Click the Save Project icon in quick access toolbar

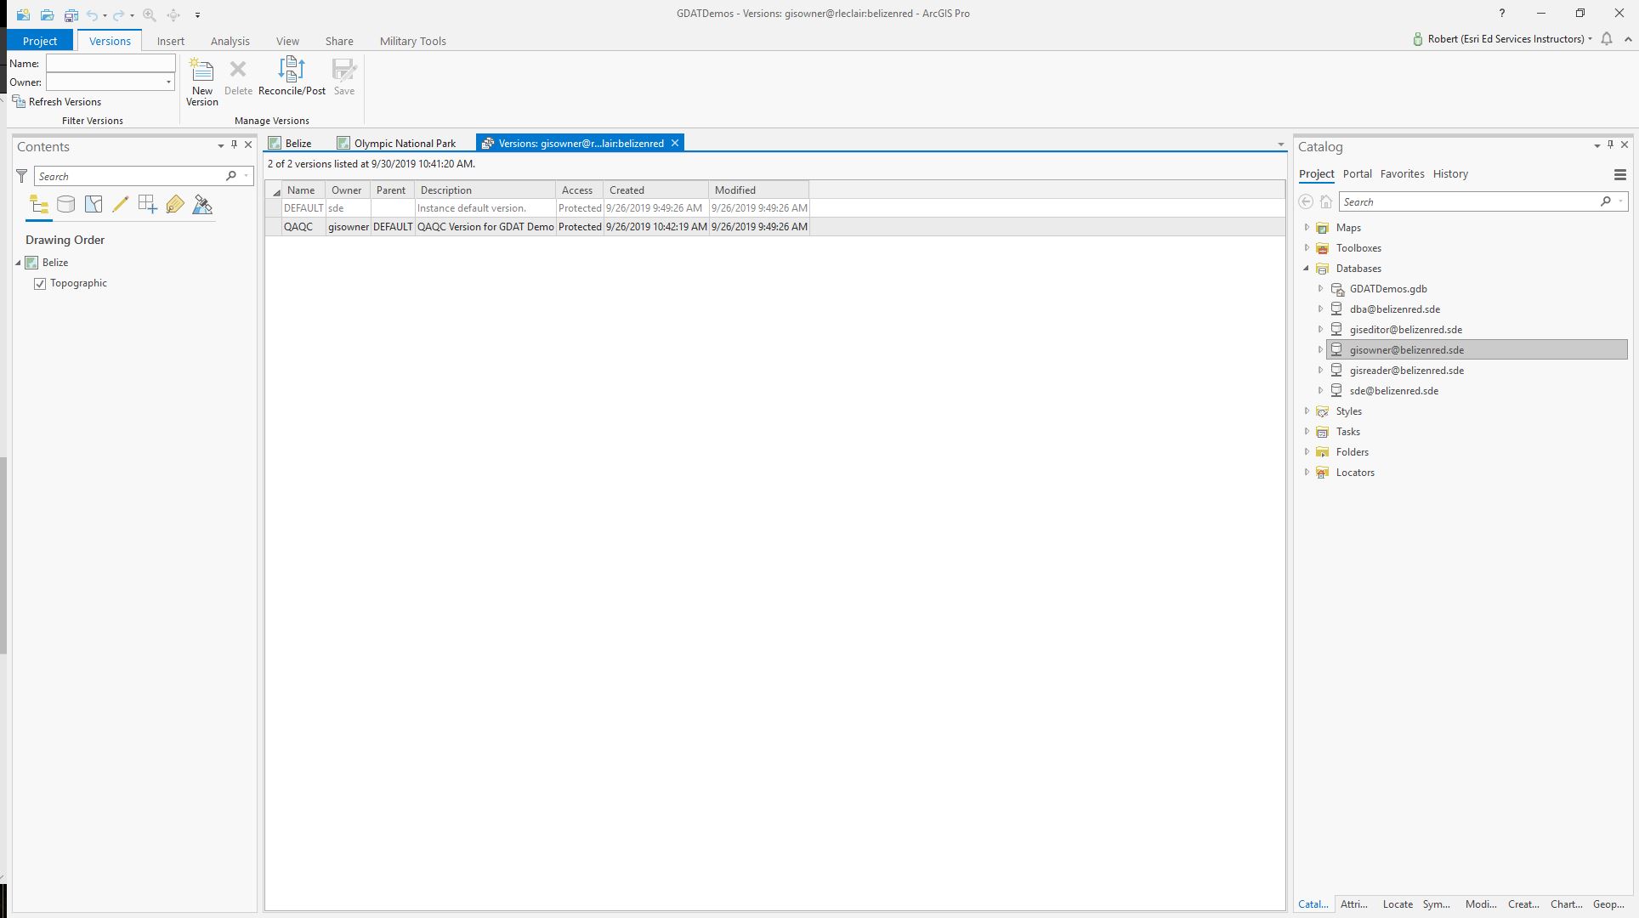[71, 14]
